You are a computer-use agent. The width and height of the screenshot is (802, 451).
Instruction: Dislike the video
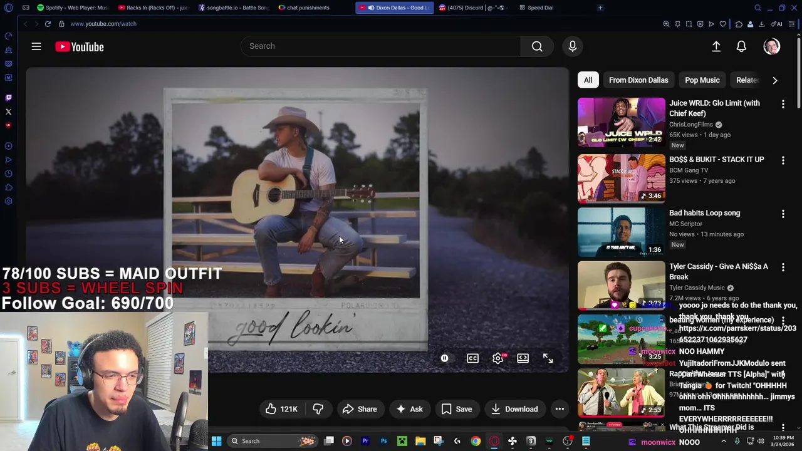click(318, 409)
